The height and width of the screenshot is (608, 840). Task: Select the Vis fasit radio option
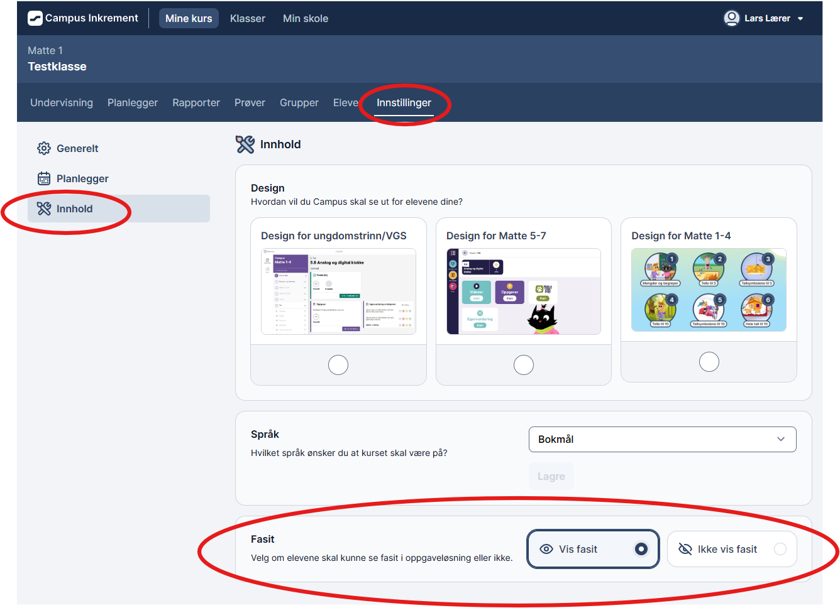[641, 549]
